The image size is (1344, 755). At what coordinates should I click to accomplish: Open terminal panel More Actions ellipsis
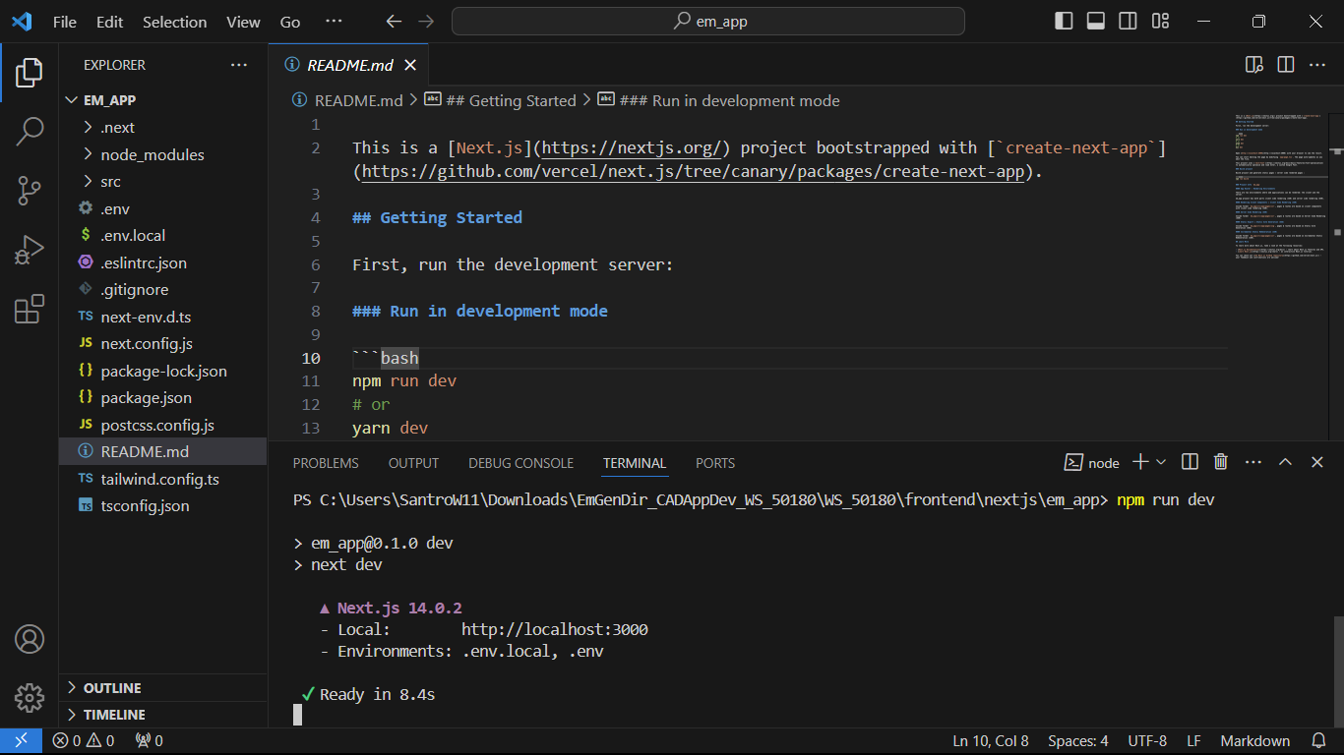click(1253, 462)
